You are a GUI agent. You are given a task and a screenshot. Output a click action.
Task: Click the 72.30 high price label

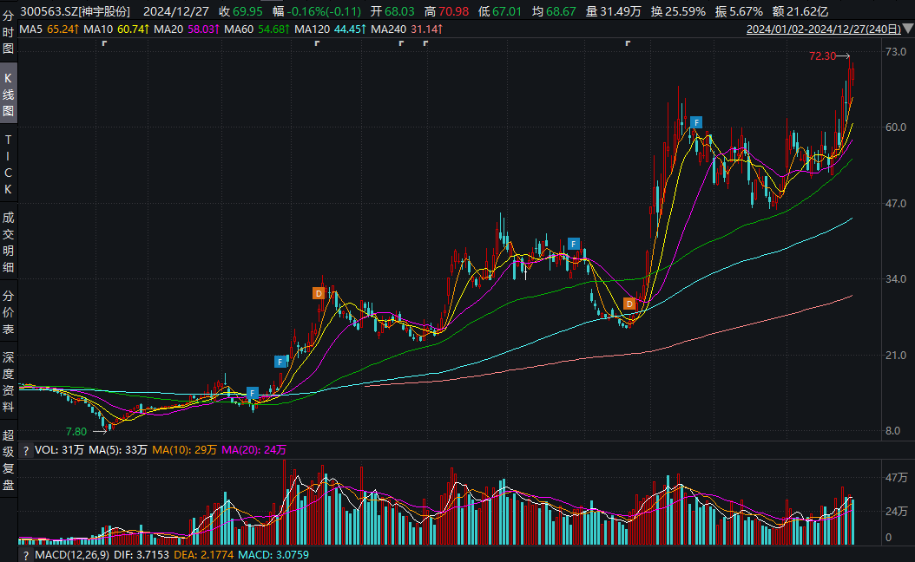tap(822, 56)
